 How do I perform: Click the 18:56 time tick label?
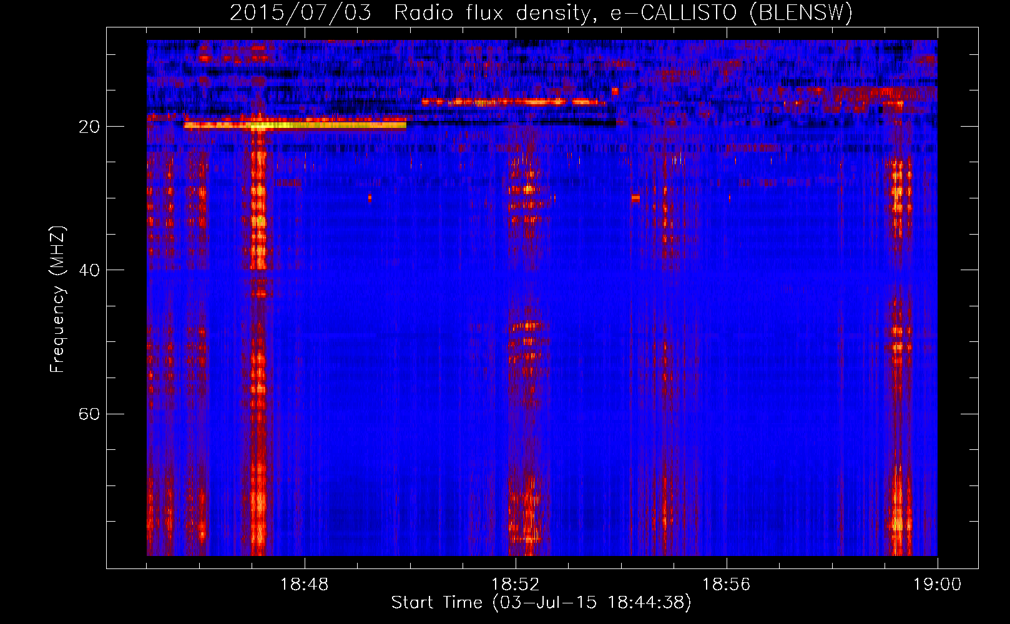[x=727, y=585]
